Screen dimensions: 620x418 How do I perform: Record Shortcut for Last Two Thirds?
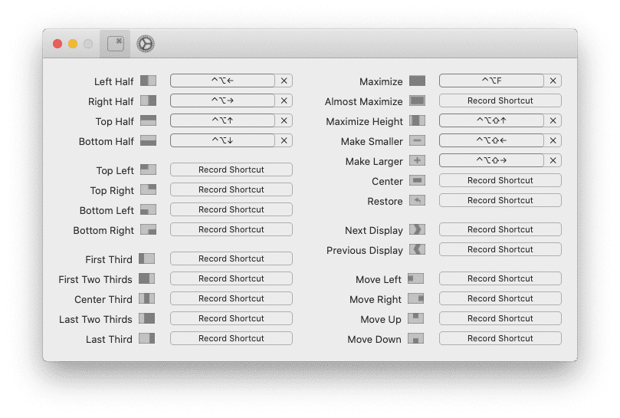point(231,318)
